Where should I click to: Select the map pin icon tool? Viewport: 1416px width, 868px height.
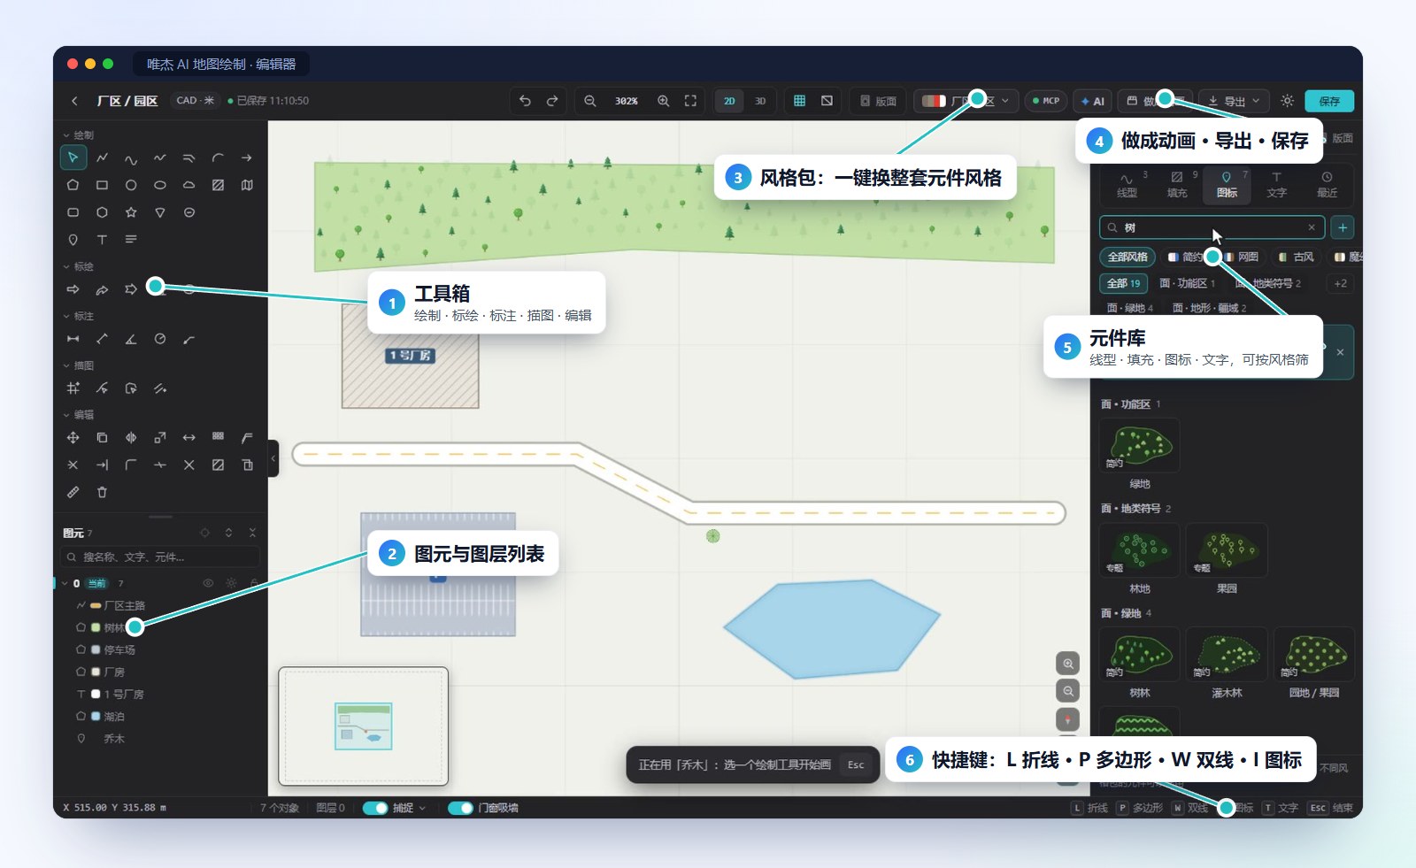pos(73,240)
